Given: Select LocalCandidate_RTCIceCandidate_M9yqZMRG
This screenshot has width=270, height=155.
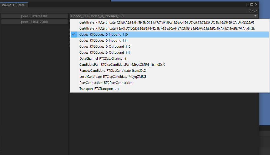Looking at the screenshot, I should tap(113, 77).
